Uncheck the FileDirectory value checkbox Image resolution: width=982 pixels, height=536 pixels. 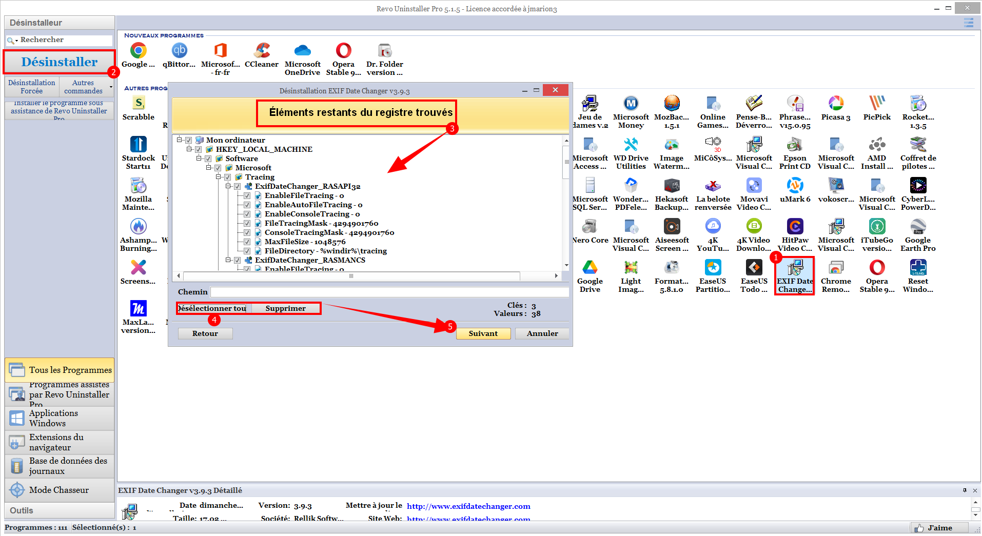coord(247,251)
